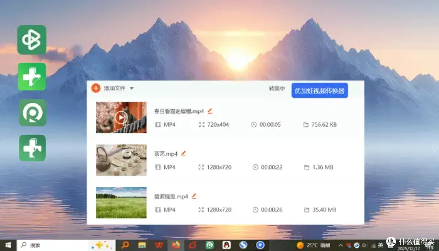
Task: Click the clock icon beside 00:00:26
Action: tap(255, 210)
